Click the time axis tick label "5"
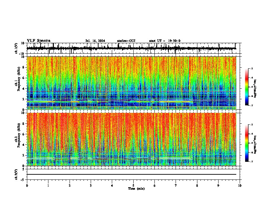270x208 pixels. pyautogui.click(x=133, y=186)
